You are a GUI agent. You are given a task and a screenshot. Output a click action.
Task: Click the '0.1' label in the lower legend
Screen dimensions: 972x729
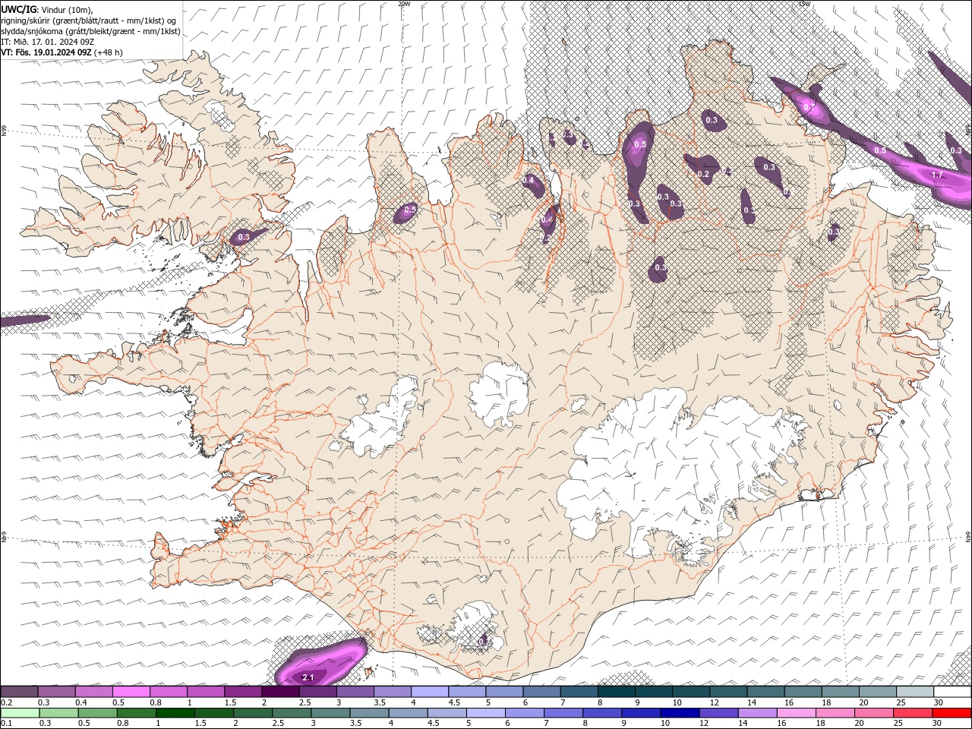tap(7, 724)
